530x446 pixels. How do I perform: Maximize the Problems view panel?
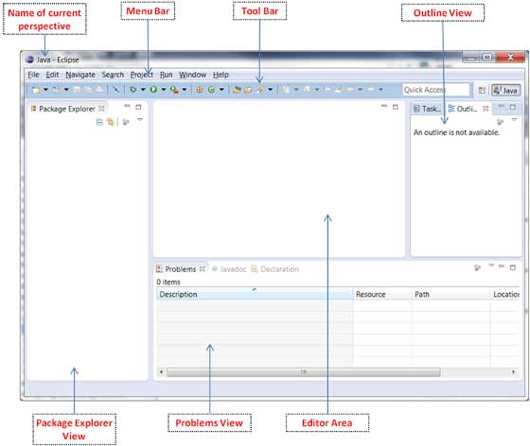513,267
